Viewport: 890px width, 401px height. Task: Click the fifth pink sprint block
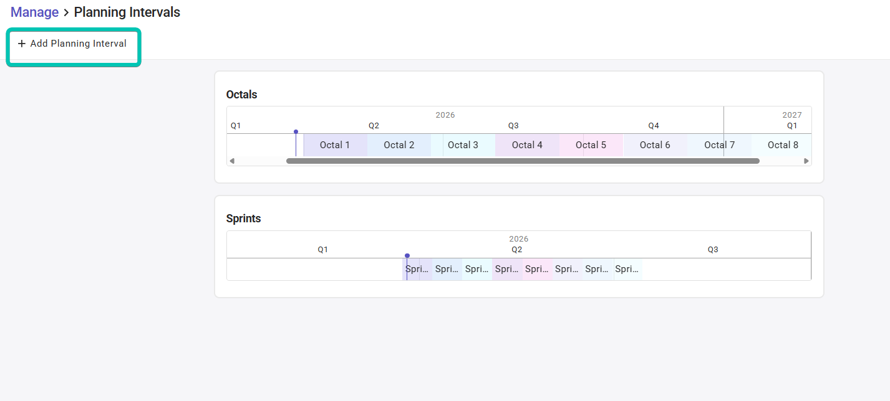537,269
